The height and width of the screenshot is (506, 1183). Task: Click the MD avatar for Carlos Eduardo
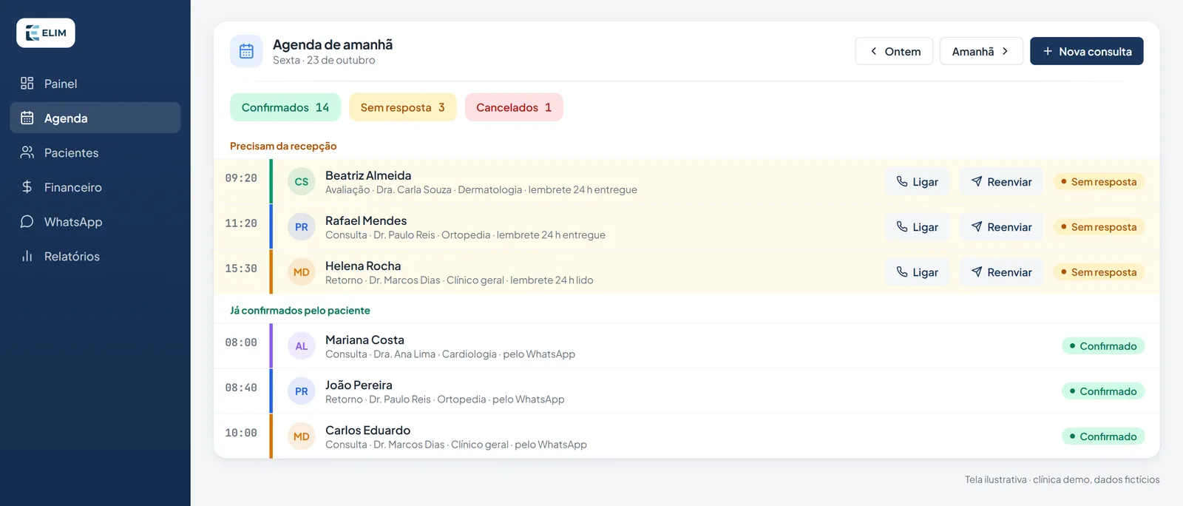coord(302,436)
